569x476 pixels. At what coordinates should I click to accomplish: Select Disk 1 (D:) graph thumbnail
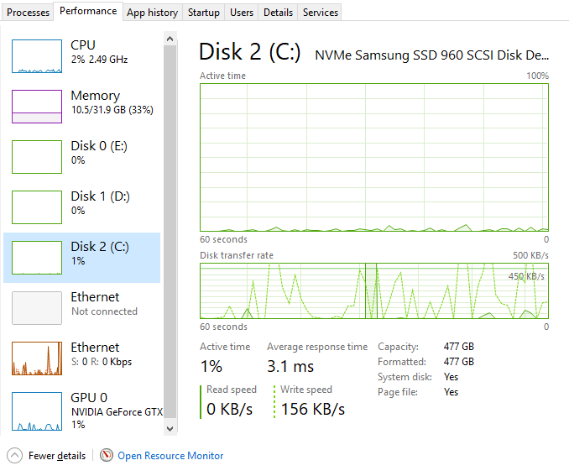pyautogui.click(x=36, y=207)
